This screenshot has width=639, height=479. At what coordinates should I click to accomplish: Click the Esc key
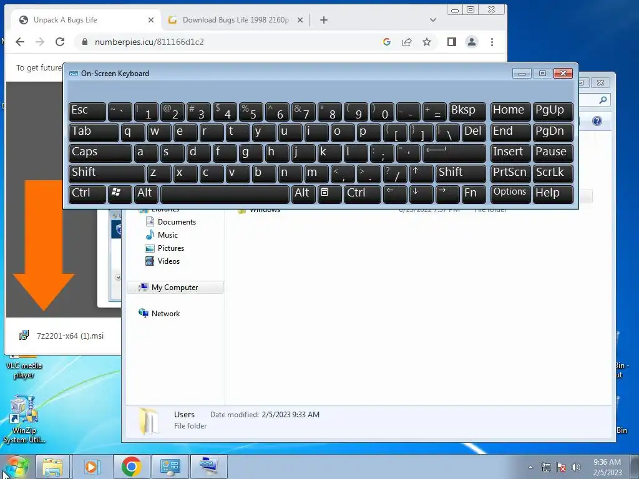[87, 112]
